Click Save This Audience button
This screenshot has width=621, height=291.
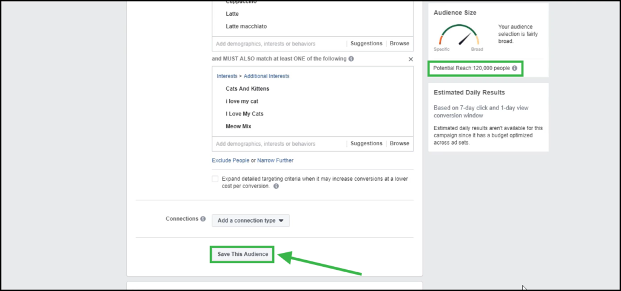243,254
